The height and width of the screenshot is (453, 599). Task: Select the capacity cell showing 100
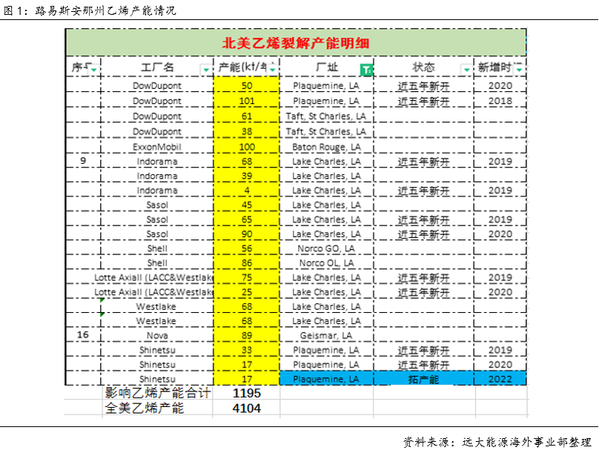pyautogui.click(x=247, y=147)
